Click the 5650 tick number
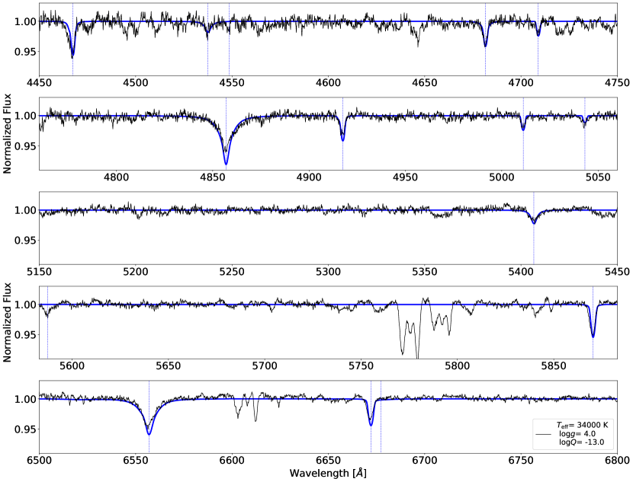This screenshot has width=633, height=482. 169,366
